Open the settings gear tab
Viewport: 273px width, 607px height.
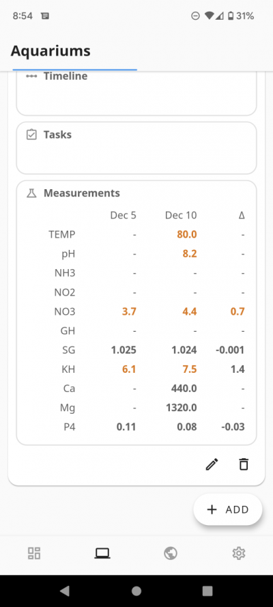(x=239, y=553)
